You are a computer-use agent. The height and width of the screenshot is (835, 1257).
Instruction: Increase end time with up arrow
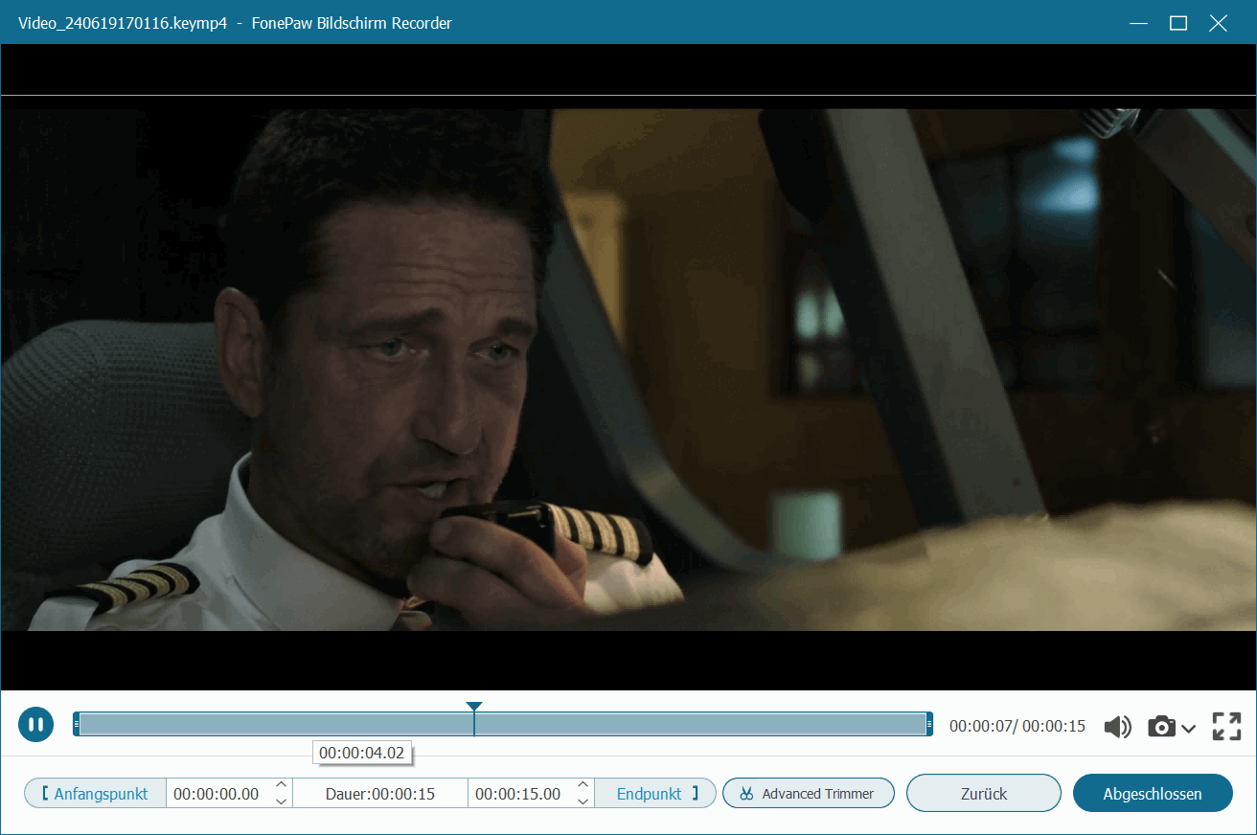pyautogui.click(x=583, y=785)
